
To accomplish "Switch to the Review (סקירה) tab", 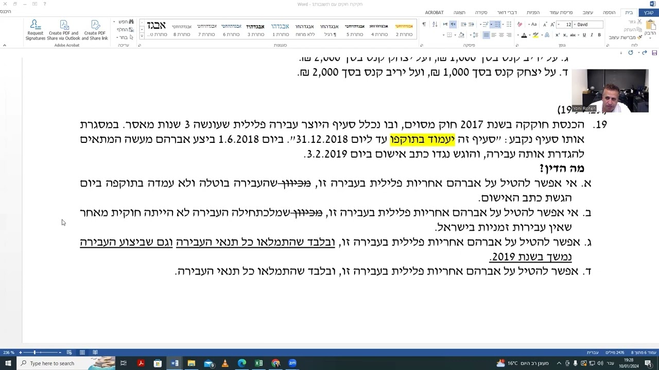I will point(481,12).
